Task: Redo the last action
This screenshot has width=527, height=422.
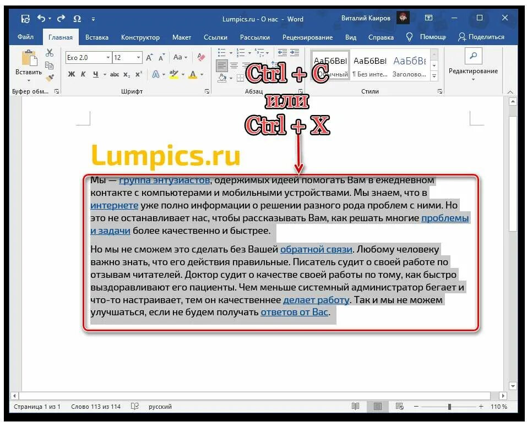Action: click(61, 19)
